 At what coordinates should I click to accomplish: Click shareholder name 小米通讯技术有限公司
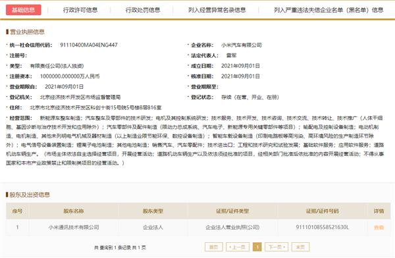pos(74,227)
